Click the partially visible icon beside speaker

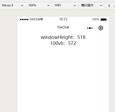[x=114, y=6]
